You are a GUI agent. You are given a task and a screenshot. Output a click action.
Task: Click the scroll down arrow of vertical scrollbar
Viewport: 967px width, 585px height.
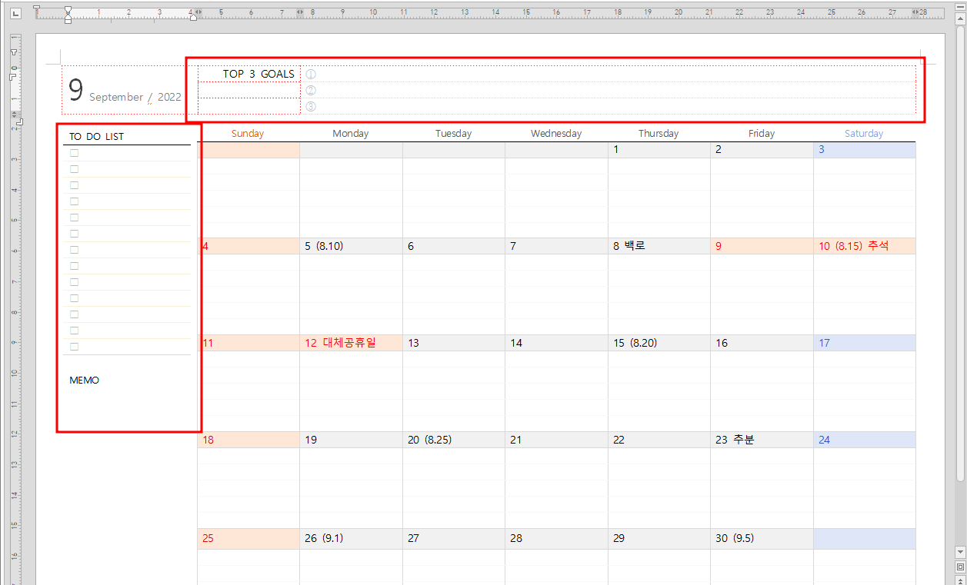[960, 552]
